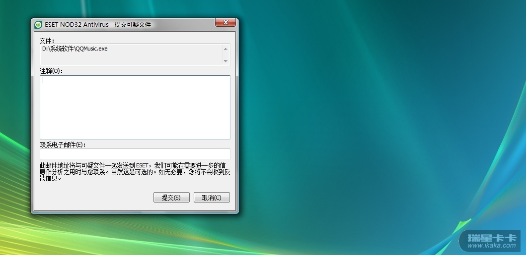
Task: Click the file path D:\系统软件\QQMusic.exe
Action: pos(75,49)
